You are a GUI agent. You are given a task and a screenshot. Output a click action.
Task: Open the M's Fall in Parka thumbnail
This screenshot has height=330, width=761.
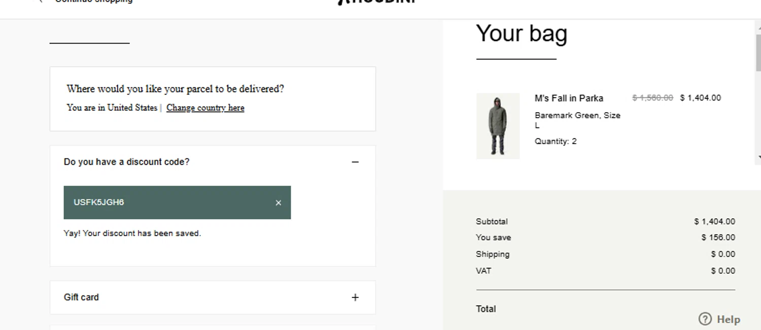[498, 126]
